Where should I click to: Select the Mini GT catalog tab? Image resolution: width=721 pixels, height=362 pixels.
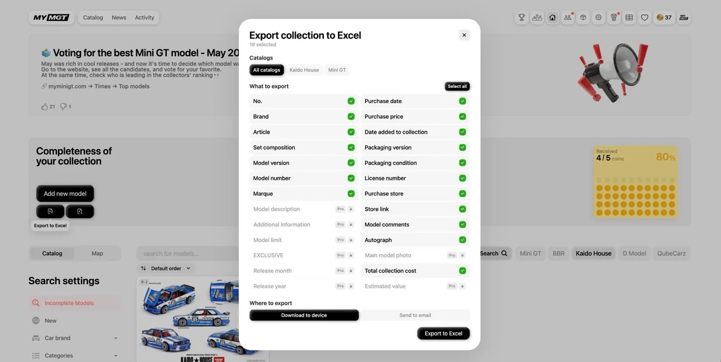tap(337, 70)
